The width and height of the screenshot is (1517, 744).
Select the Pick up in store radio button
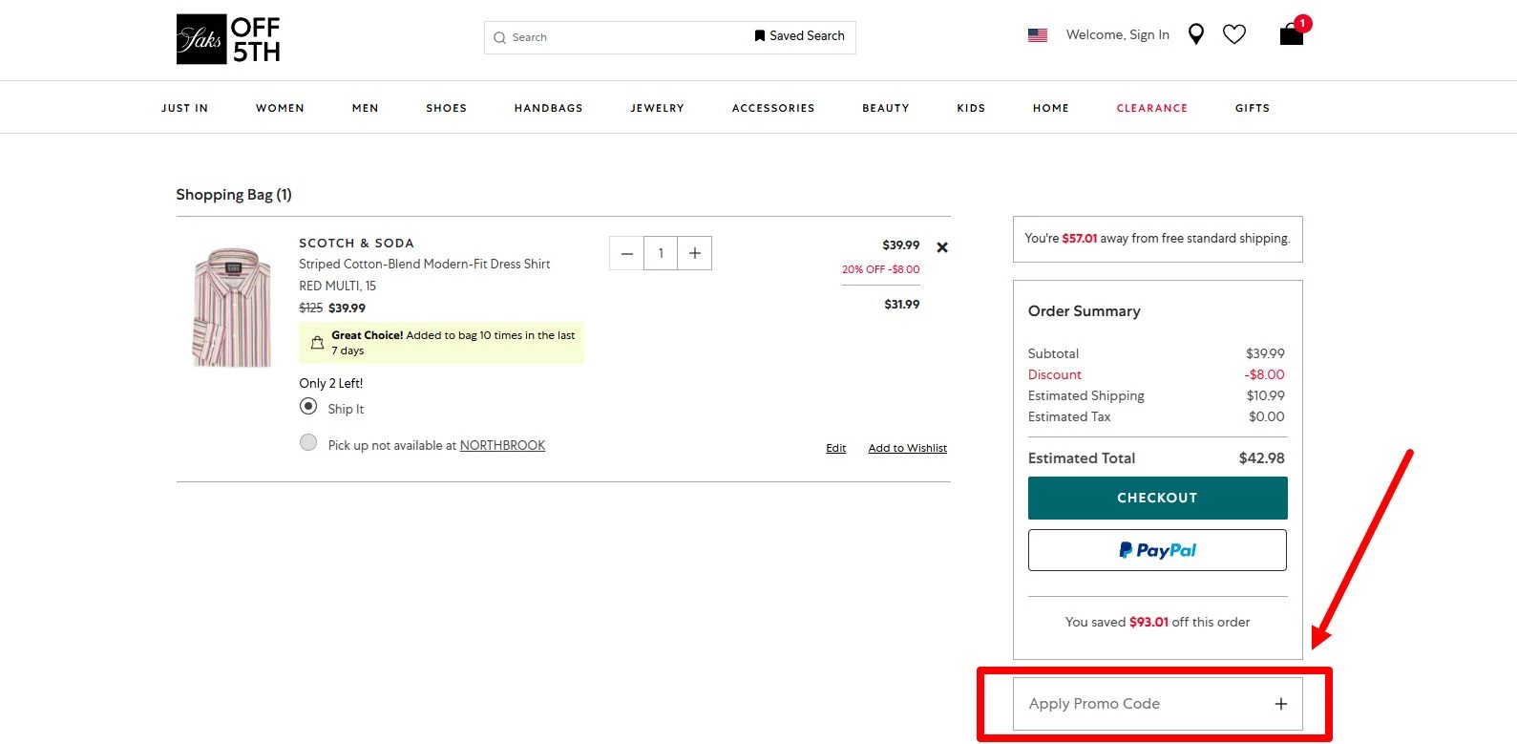[x=308, y=443]
